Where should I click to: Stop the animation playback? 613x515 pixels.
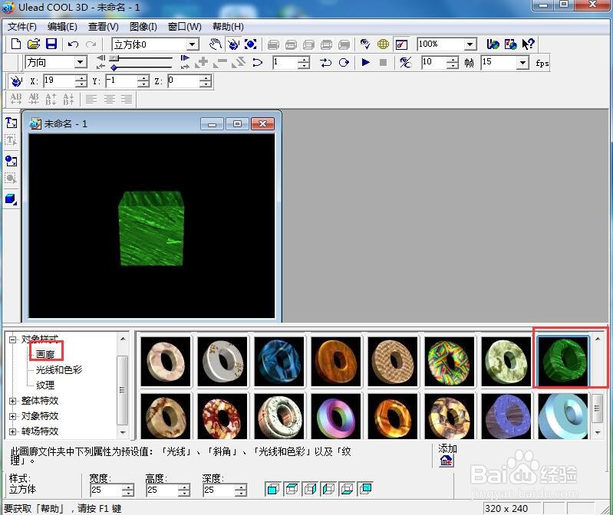coord(383,62)
